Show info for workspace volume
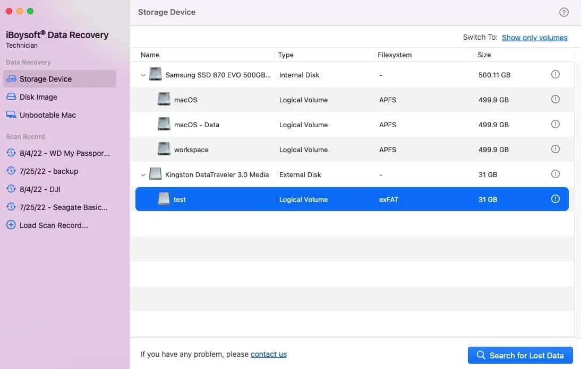Image resolution: width=581 pixels, height=369 pixels. click(x=555, y=149)
